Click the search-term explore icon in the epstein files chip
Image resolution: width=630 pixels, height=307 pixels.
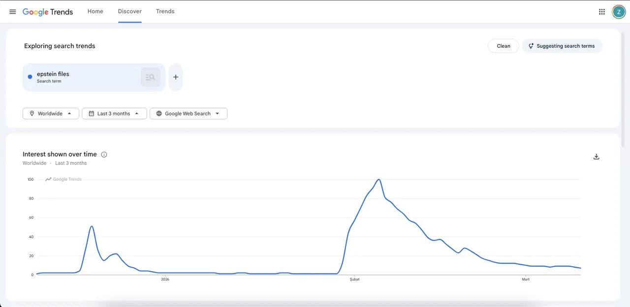point(151,77)
